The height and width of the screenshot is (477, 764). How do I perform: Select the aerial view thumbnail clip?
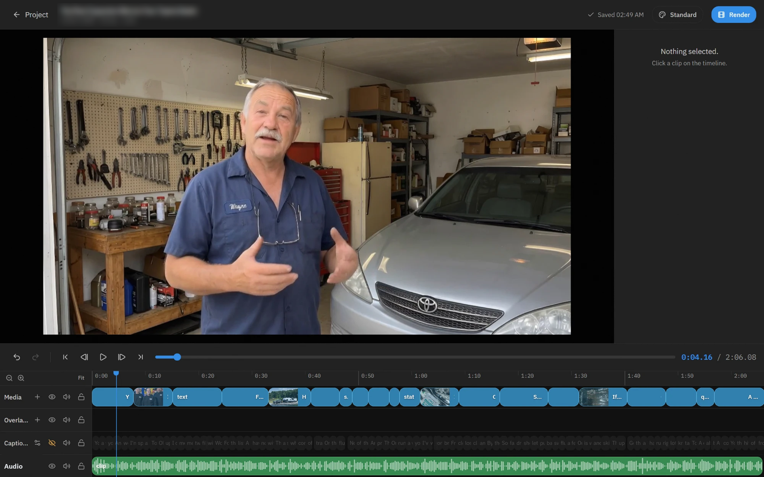coord(439,397)
